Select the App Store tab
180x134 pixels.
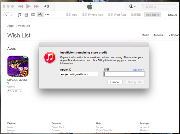152,15
